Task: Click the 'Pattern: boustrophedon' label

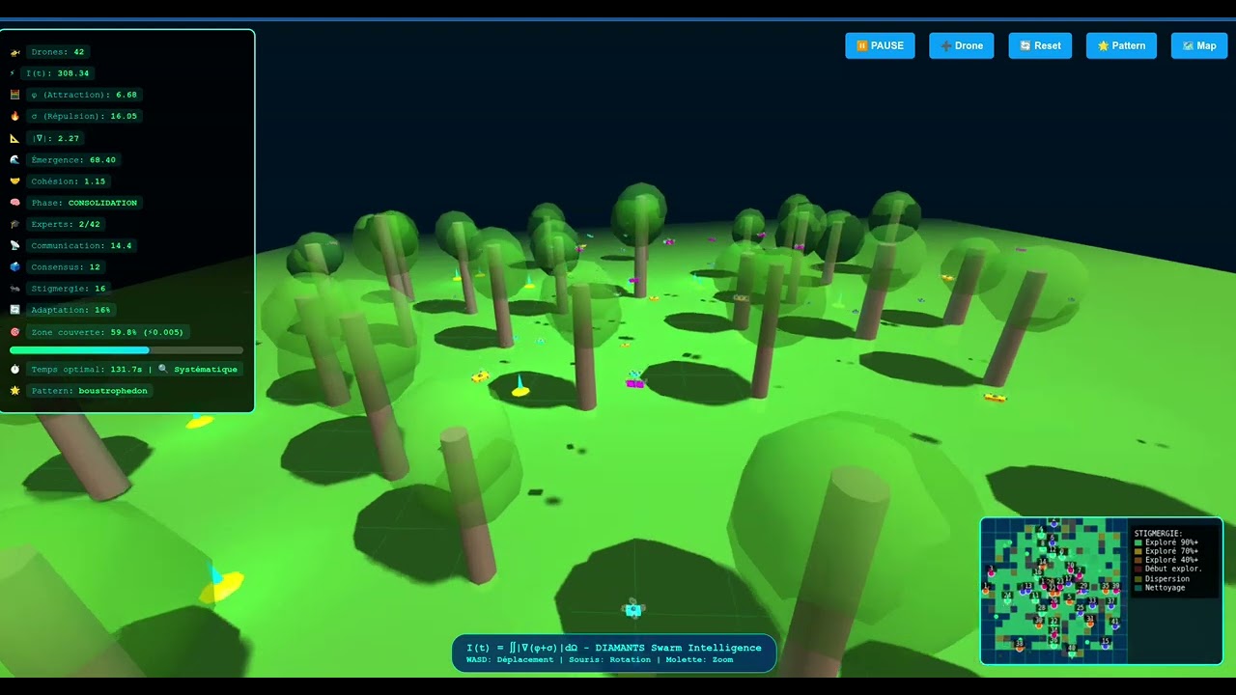Action: [89, 391]
